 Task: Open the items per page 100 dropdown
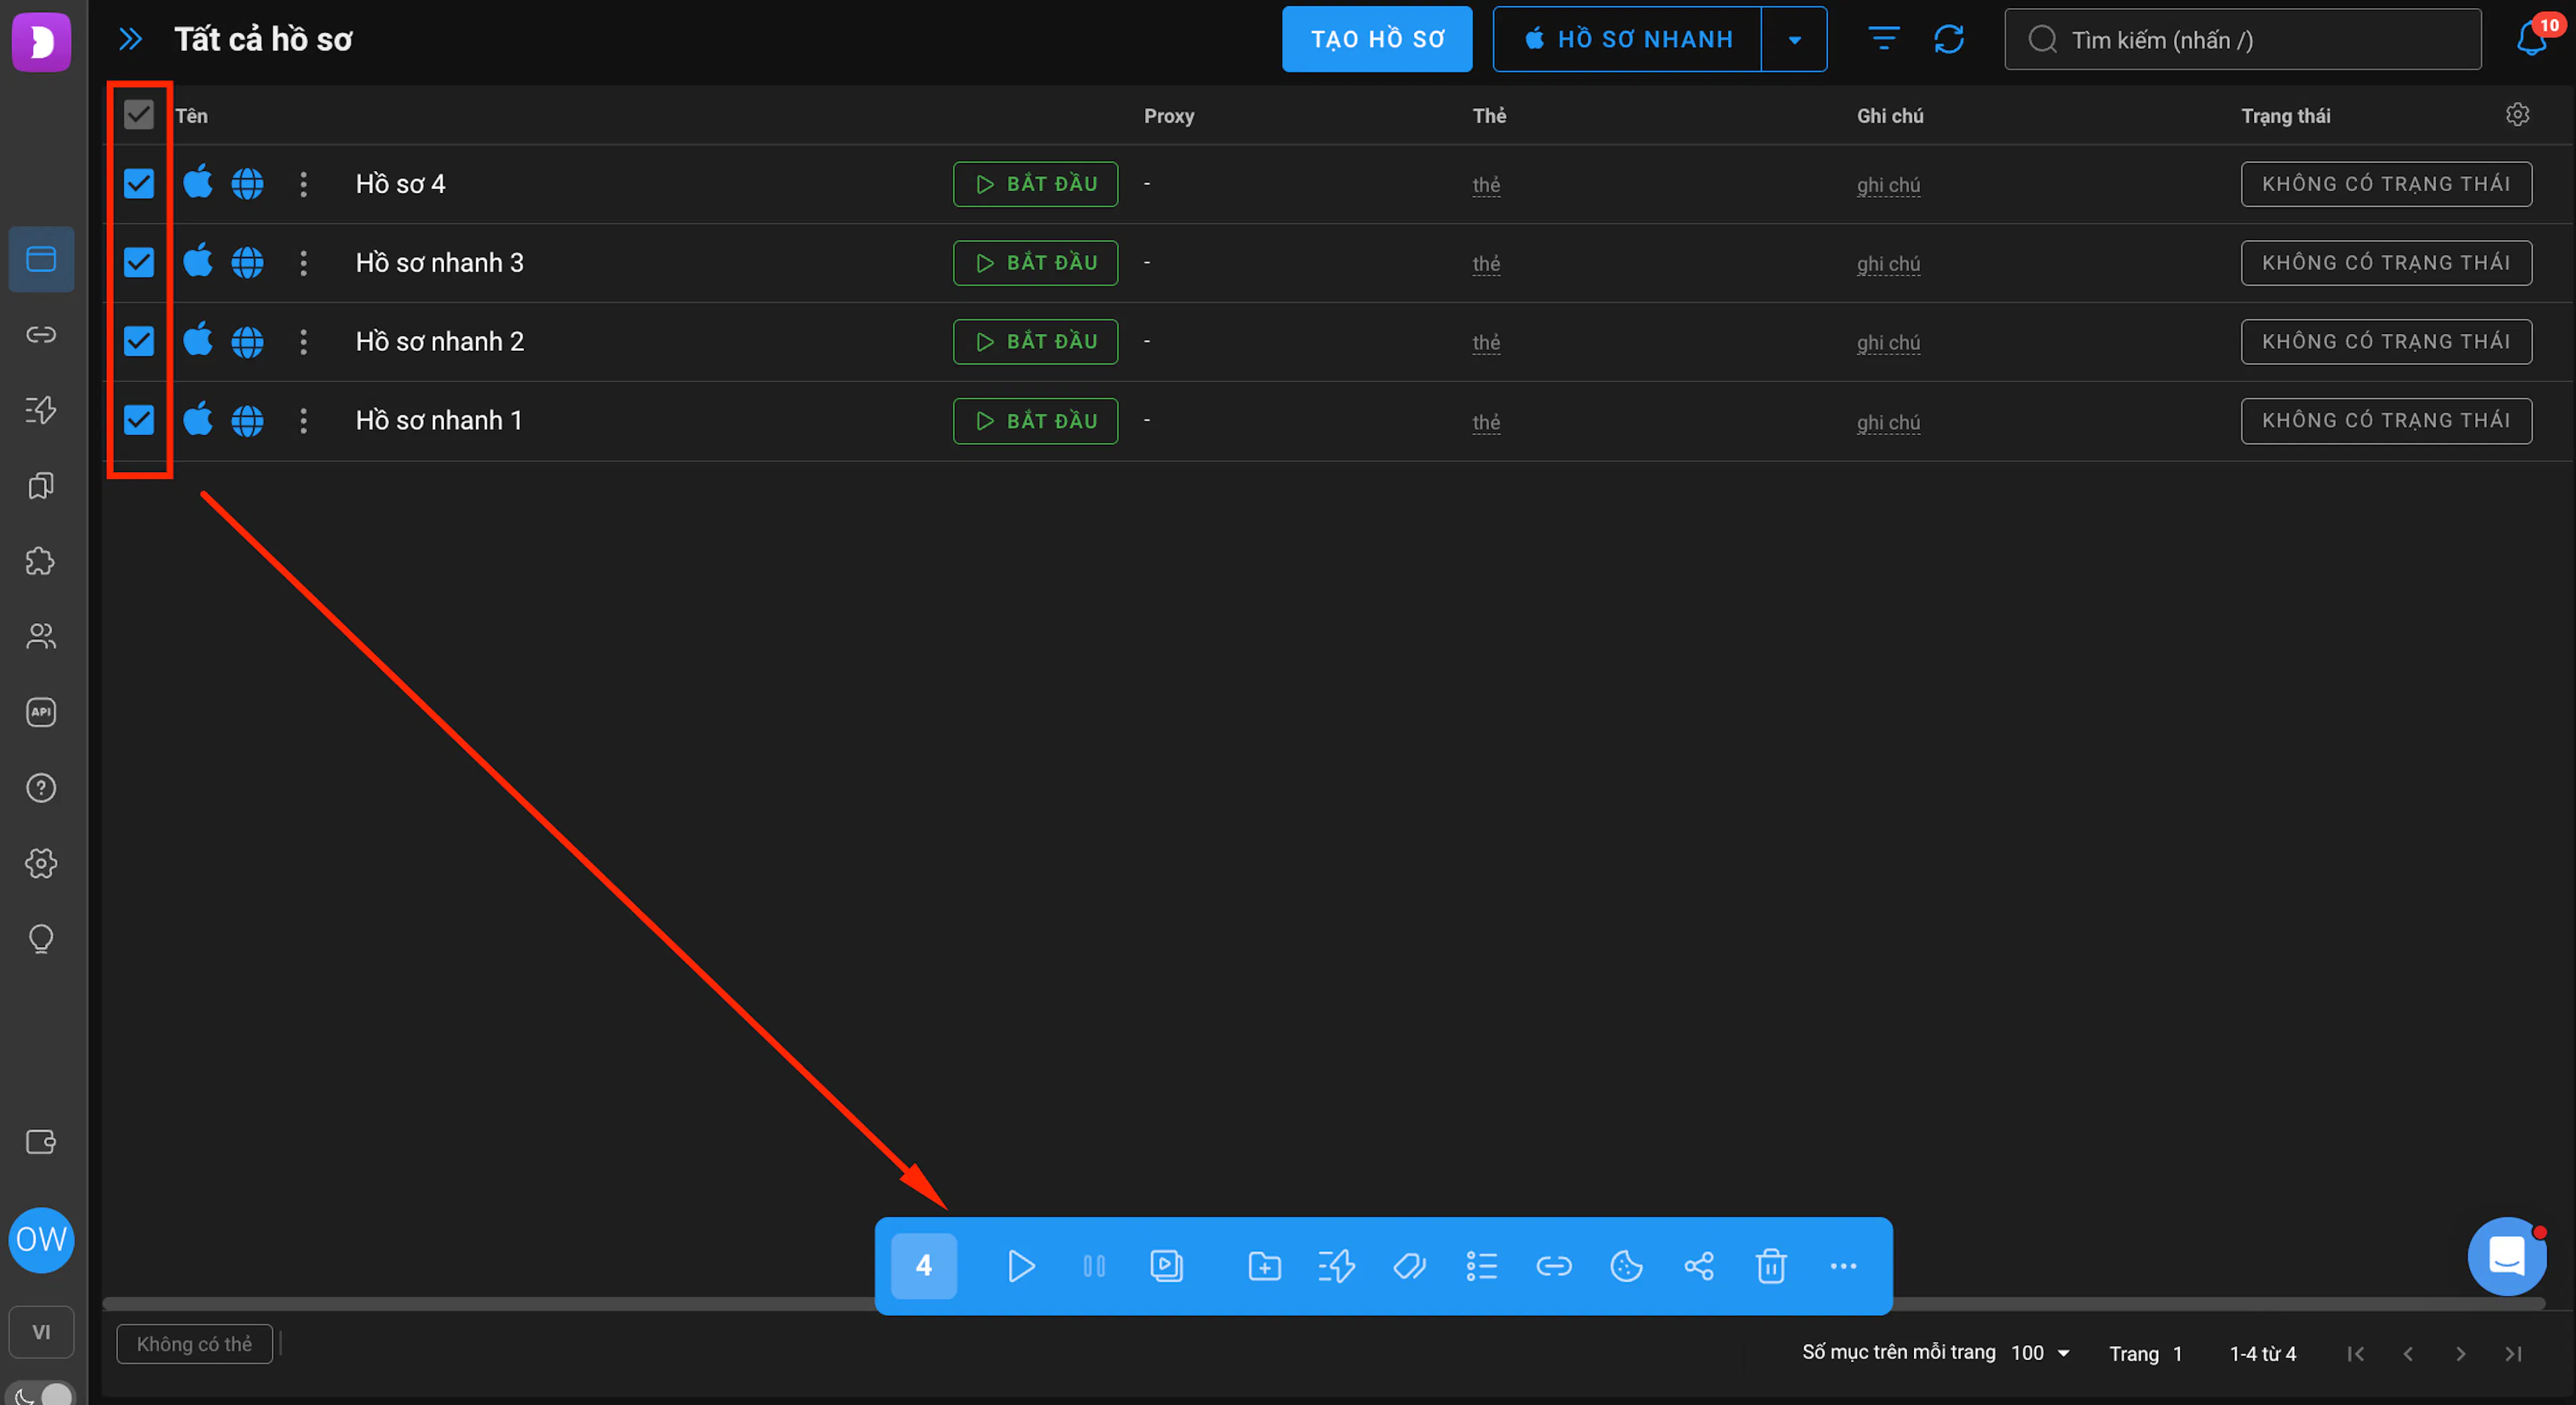[2040, 1353]
